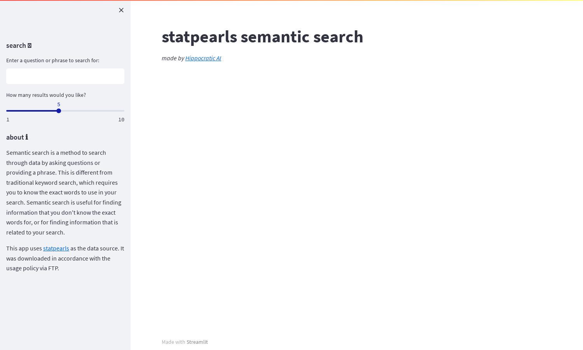
Task: Click 'Enter a question or phrase' label
Action: coord(53,60)
